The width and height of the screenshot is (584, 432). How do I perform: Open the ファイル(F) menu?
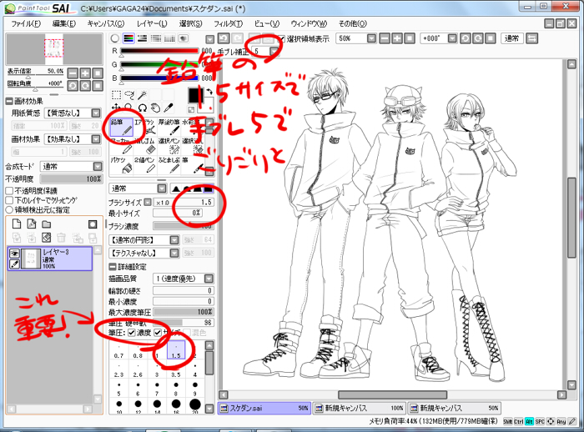[26, 23]
